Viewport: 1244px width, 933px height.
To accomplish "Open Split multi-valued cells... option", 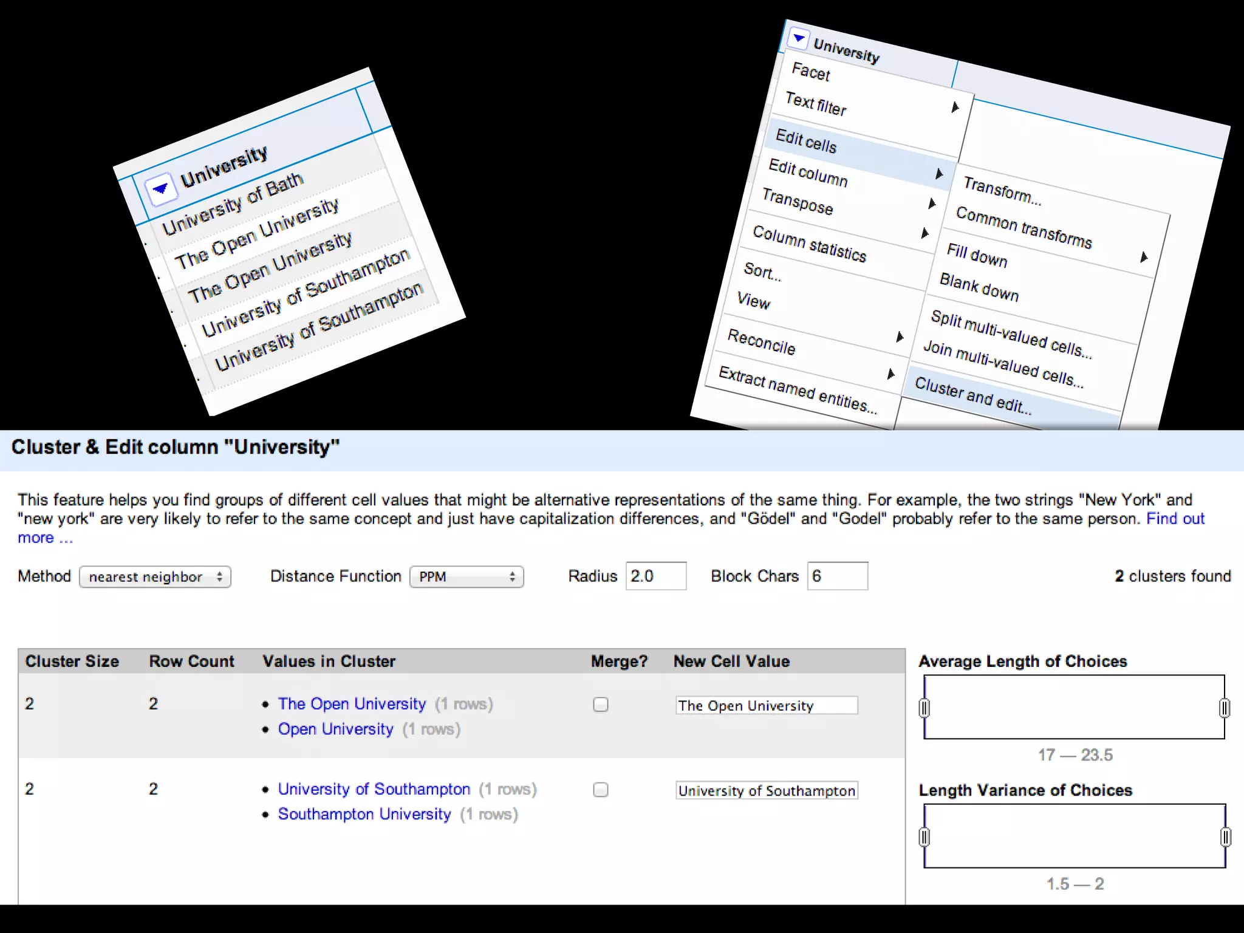I will coord(1011,334).
